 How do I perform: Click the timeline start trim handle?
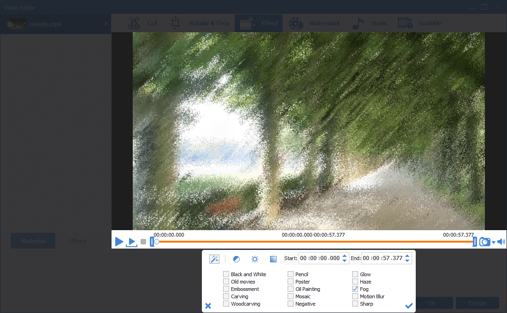(152, 242)
